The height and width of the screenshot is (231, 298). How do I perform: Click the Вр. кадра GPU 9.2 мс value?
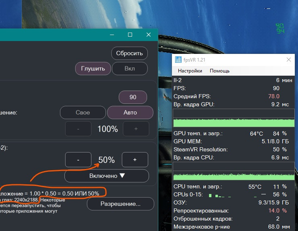tap(280, 105)
